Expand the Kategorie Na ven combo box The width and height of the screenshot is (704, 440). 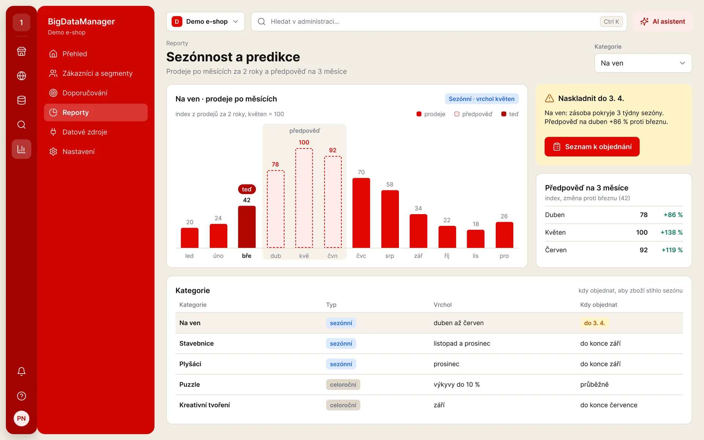tap(643, 63)
